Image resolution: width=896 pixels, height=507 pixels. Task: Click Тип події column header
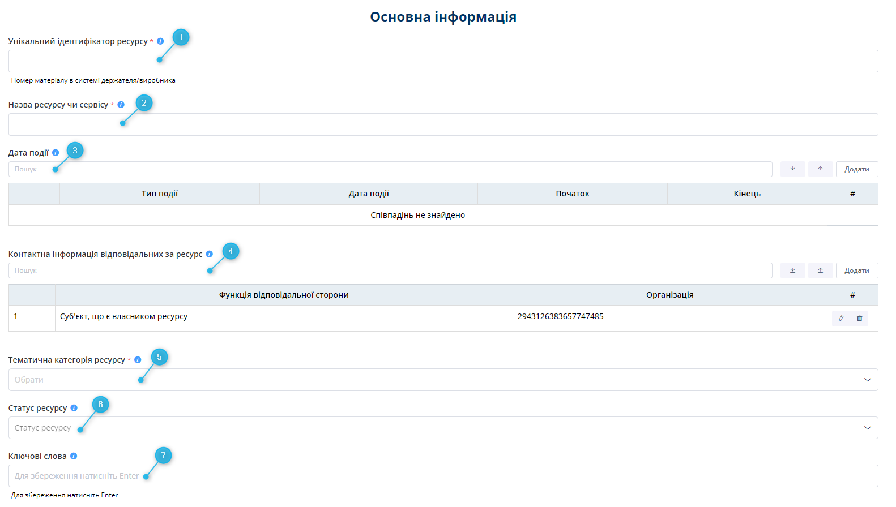pos(160,194)
